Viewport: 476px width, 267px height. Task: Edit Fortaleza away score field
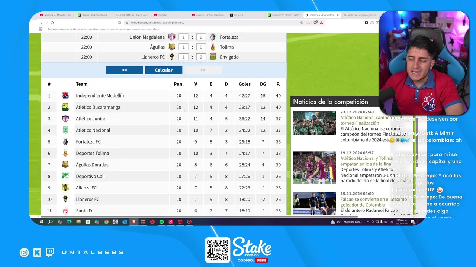(201, 37)
